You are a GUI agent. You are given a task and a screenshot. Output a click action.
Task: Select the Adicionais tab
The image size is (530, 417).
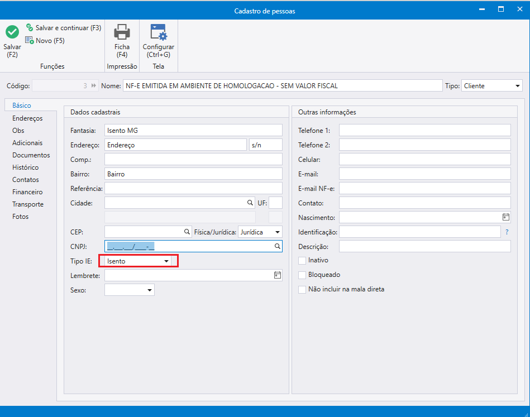click(27, 143)
